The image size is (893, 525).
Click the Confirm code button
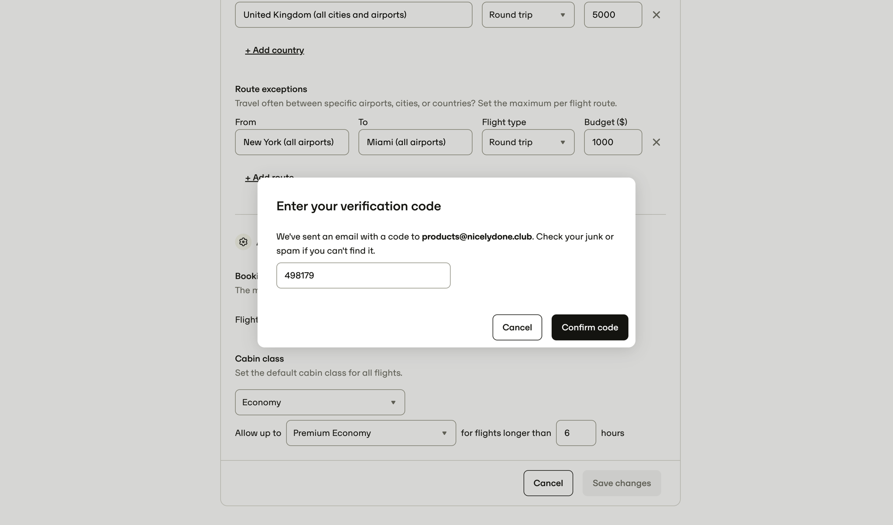[x=589, y=327]
